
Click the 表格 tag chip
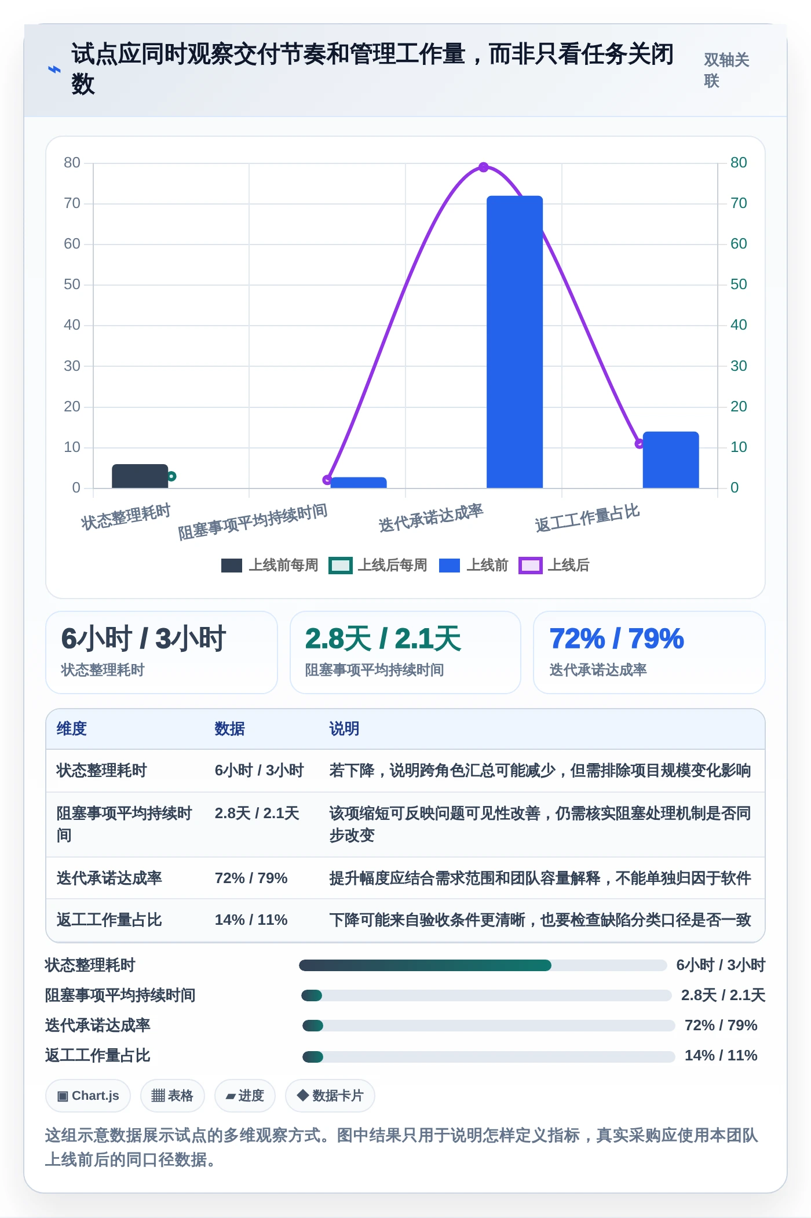pos(173,1096)
